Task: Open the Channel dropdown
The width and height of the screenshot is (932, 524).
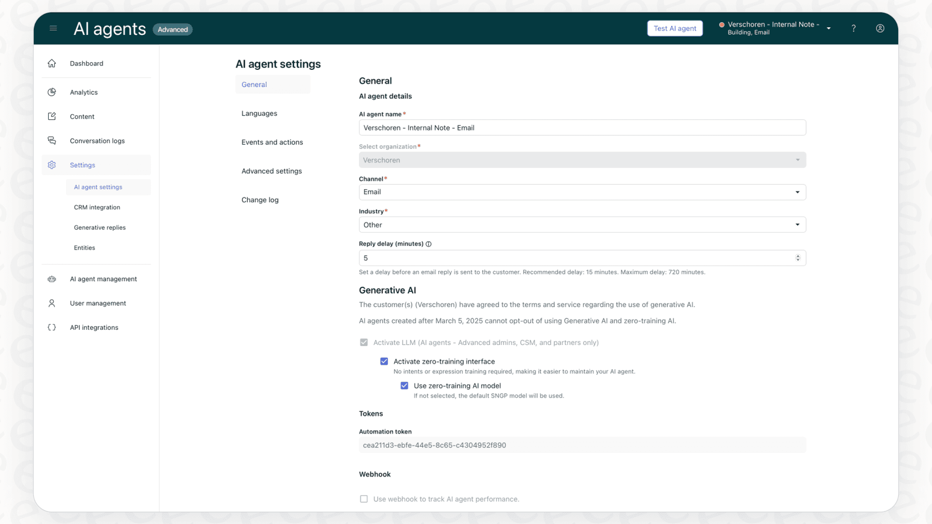Action: coord(798,192)
